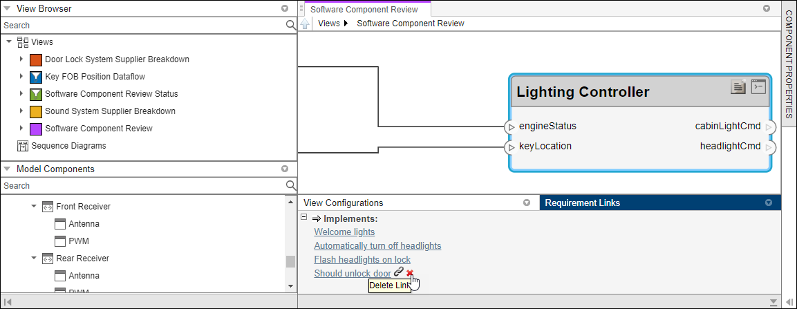
Task: Switch to the View Configurations tab
Action: tap(343, 203)
